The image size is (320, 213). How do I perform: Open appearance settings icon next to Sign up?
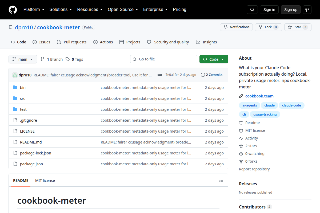307,10
